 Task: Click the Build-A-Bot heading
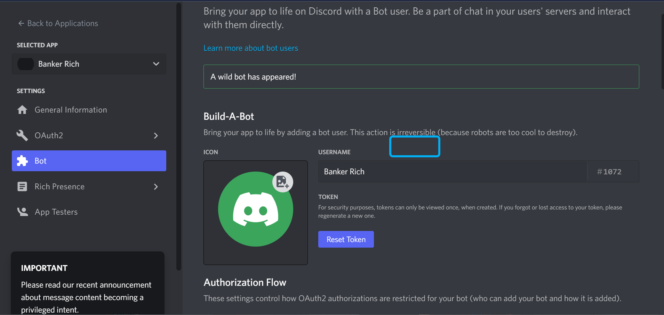[229, 116]
